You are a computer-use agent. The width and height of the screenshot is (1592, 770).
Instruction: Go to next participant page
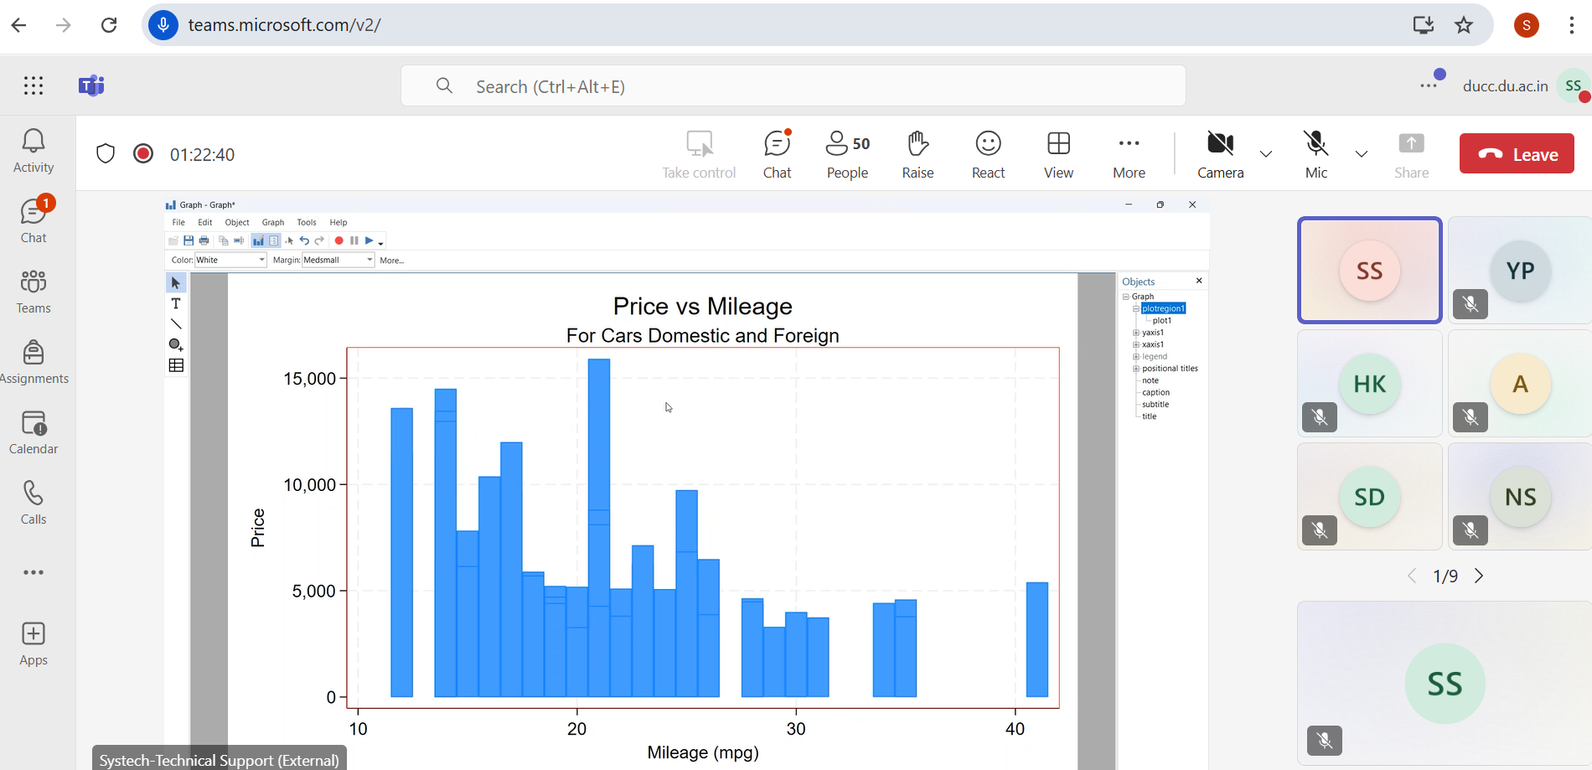1479,576
